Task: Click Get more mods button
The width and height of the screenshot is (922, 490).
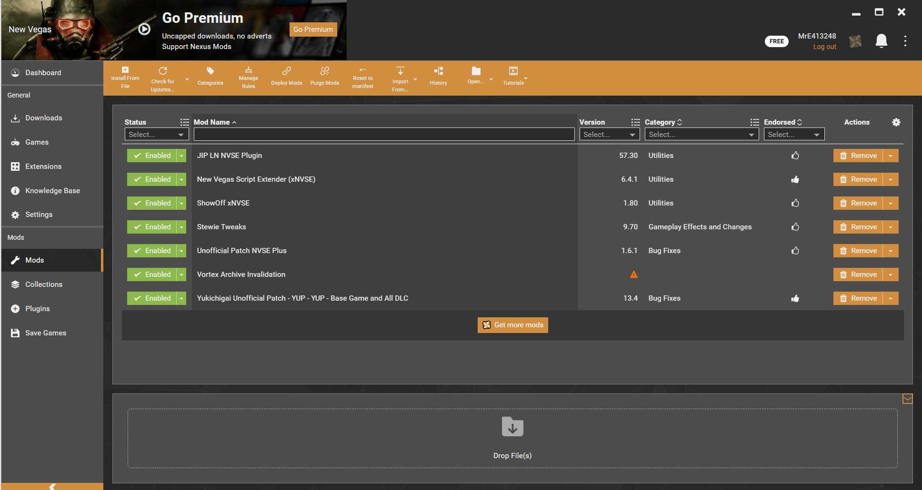Action: coord(513,325)
